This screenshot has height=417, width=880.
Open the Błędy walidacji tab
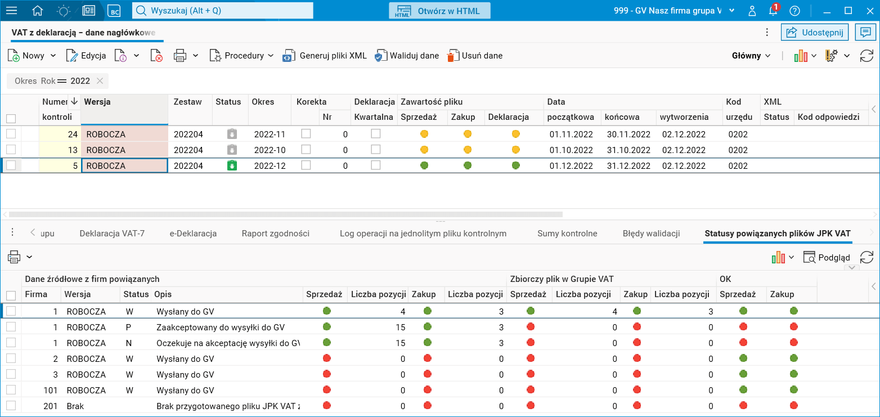pyautogui.click(x=651, y=234)
